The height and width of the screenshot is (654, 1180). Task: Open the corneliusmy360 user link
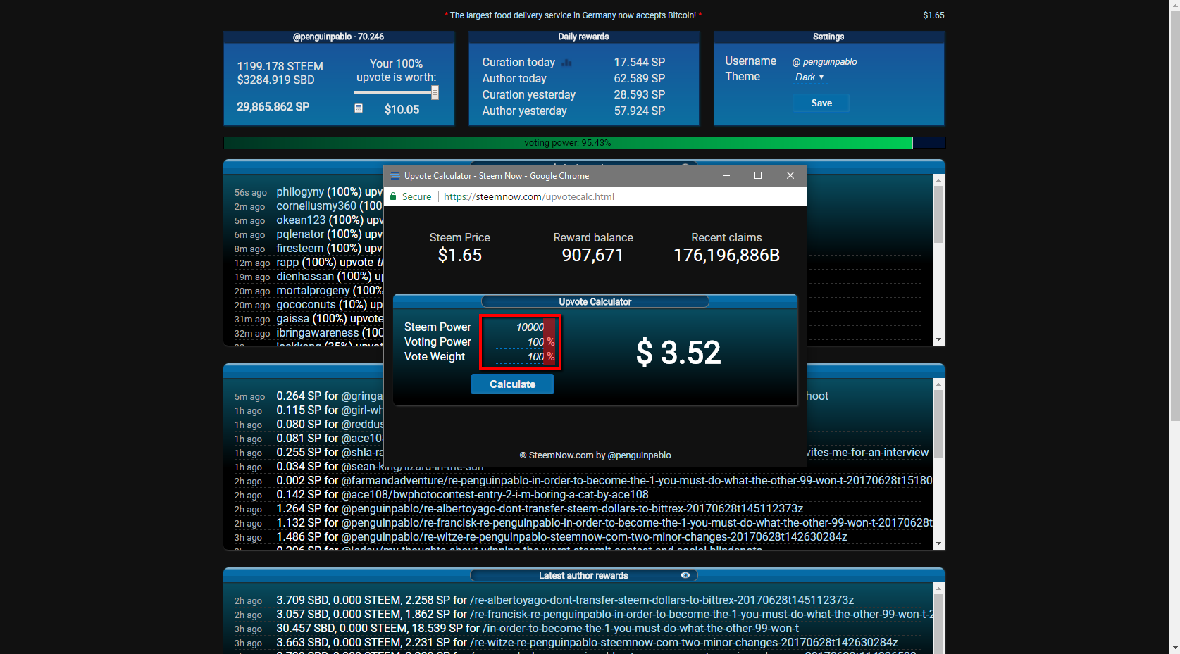316,206
